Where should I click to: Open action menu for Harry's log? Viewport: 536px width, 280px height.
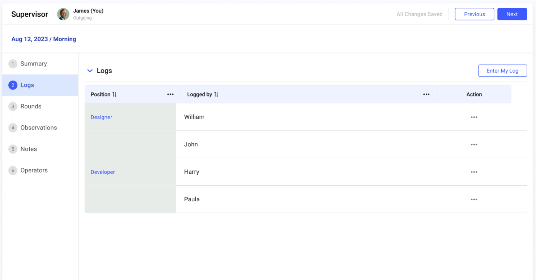(x=474, y=172)
